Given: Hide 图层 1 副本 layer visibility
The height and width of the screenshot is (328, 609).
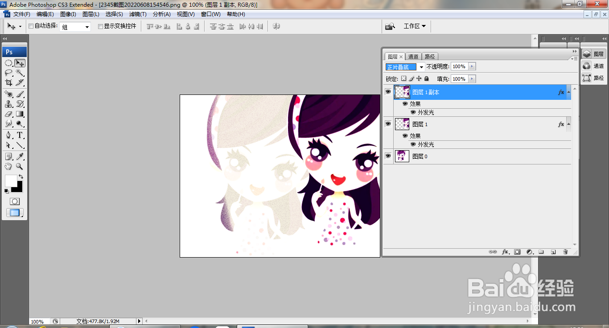Looking at the screenshot, I should [x=388, y=92].
